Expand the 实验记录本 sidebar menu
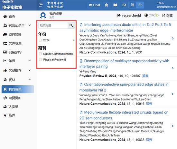The image size is (177, 149). click(17, 25)
